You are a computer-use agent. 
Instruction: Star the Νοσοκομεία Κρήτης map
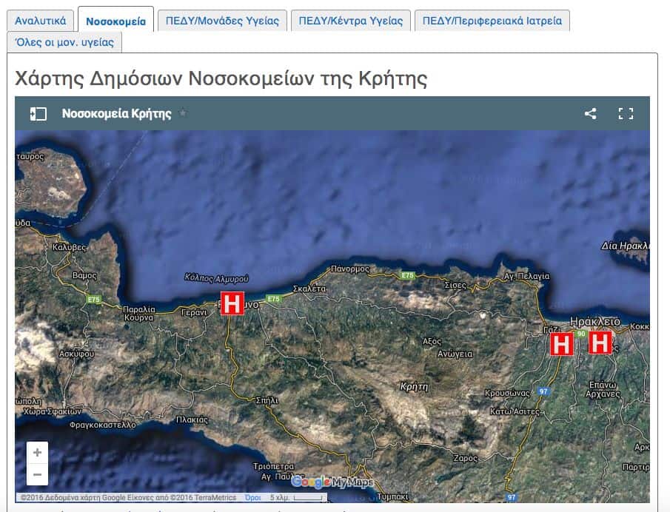point(183,113)
